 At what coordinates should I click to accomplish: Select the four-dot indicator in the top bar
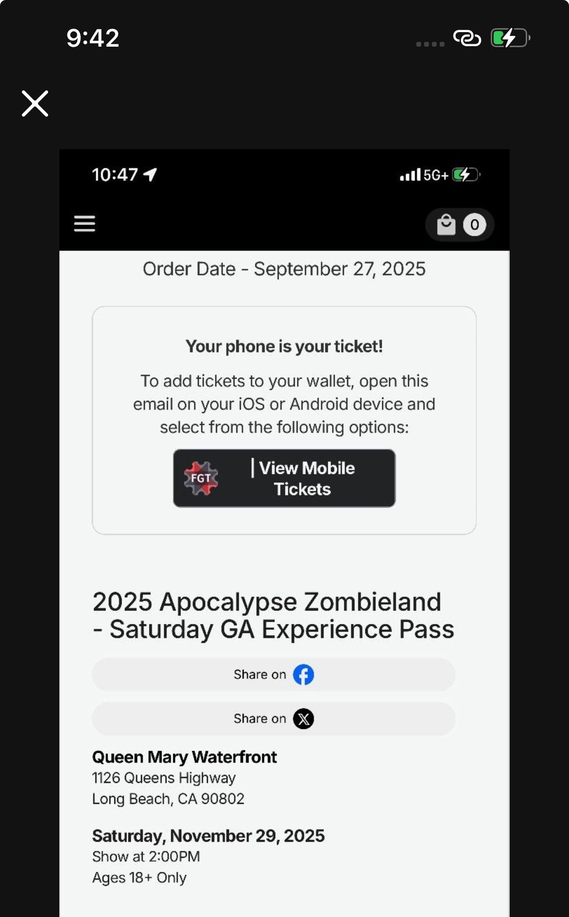click(x=430, y=44)
